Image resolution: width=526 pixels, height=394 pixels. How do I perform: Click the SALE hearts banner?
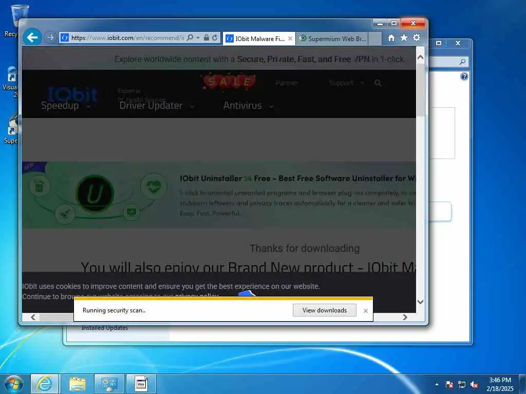pos(229,82)
